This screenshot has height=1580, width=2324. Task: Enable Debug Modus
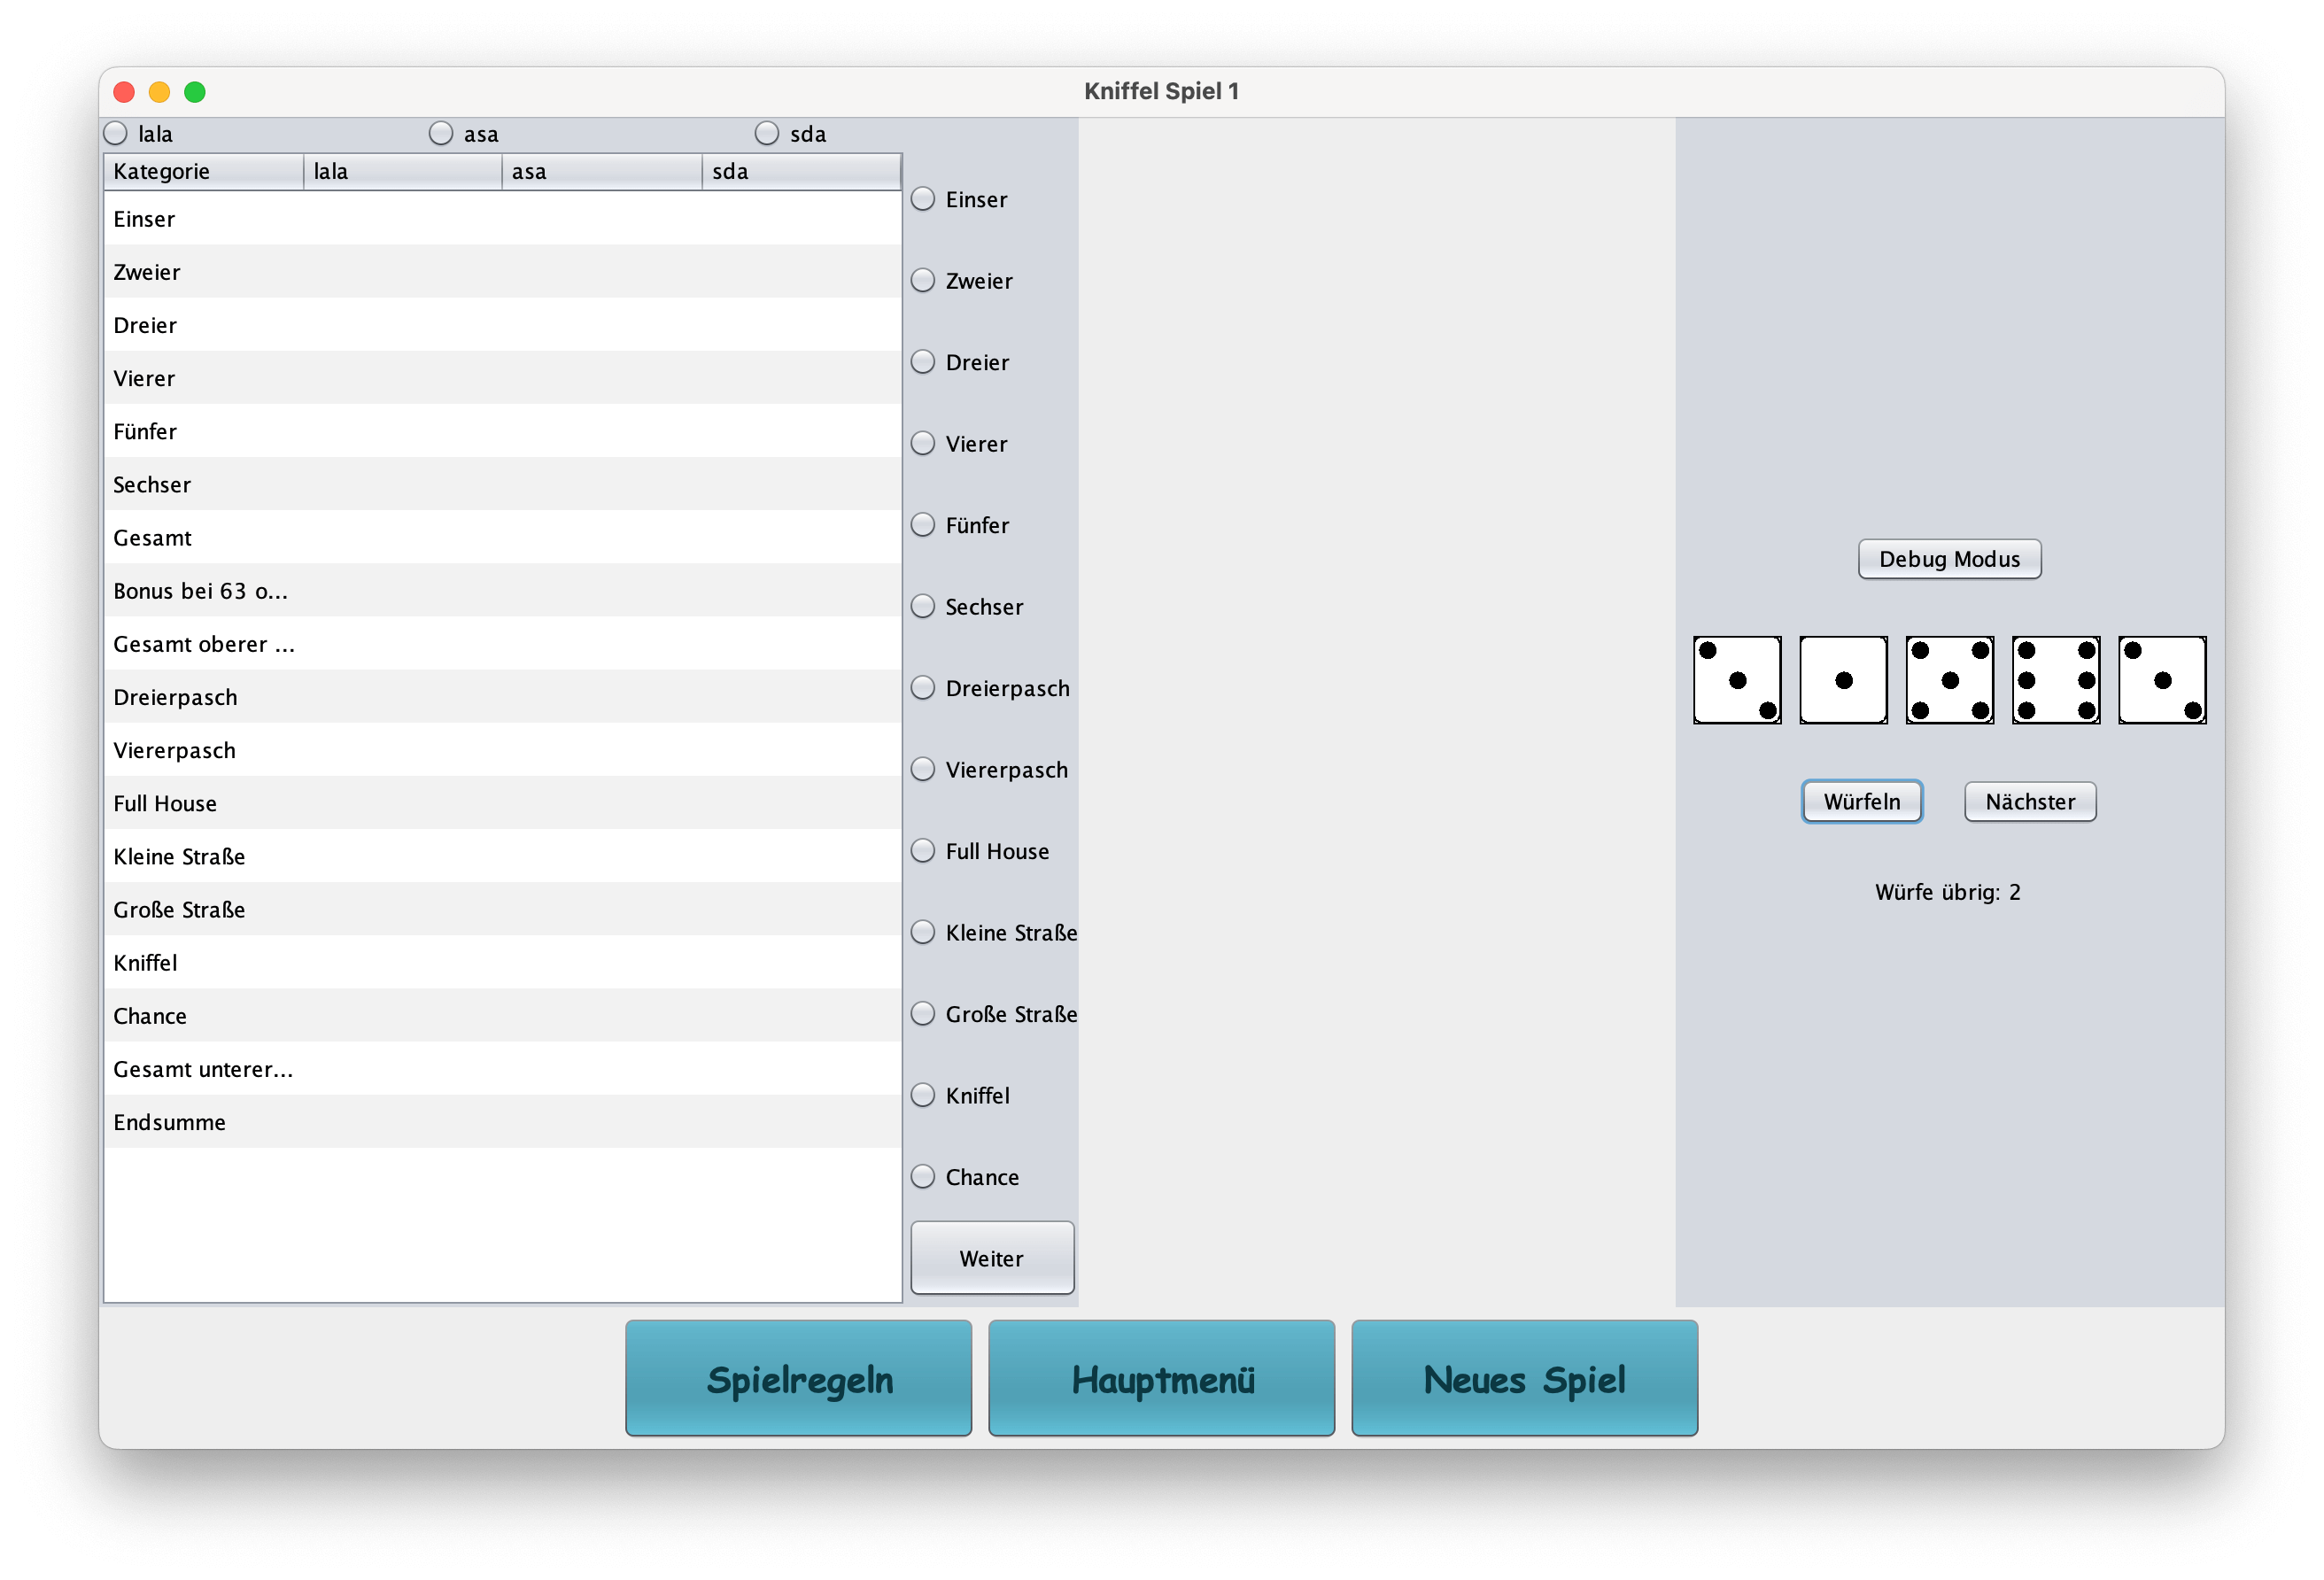pos(1948,559)
